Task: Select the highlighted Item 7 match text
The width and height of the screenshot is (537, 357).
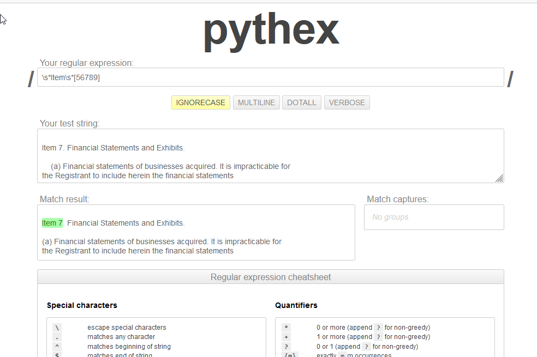Action: click(x=52, y=222)
